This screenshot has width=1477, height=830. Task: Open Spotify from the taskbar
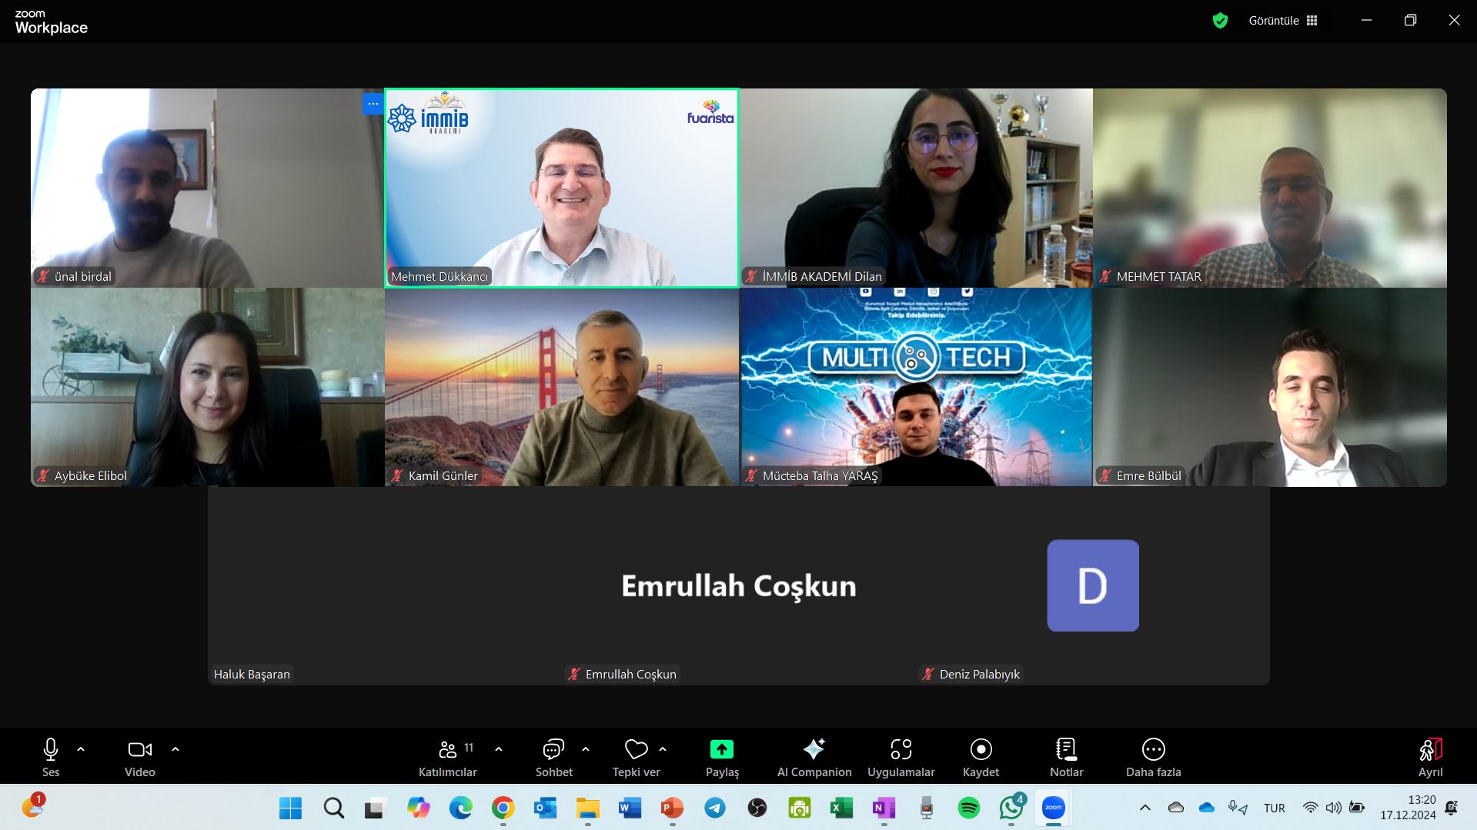tap(968, 808)
